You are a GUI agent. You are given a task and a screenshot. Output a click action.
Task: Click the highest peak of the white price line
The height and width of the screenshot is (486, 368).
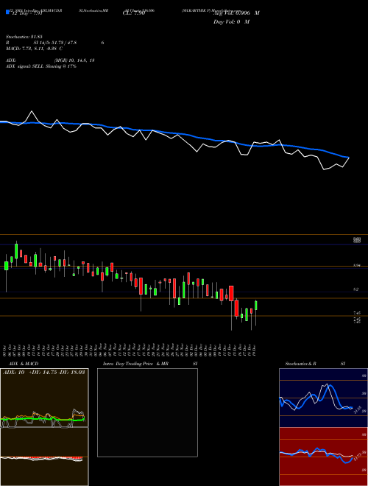(32, 111)
